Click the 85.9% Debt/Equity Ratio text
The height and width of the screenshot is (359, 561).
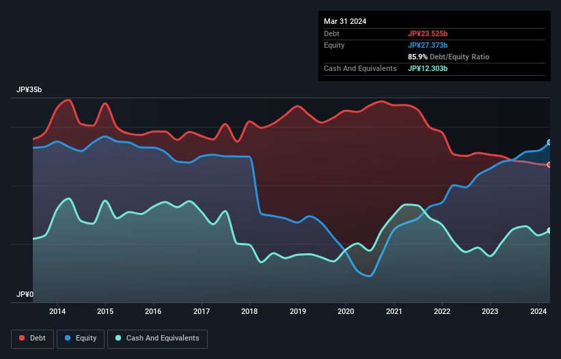pyautogui.click(x=448, y=57)
